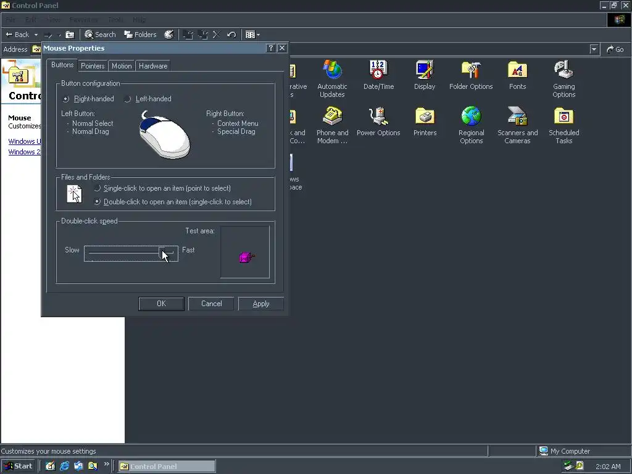Click the clock showing 2:02 AM
Screen dimensions: 632x474
[x=608, y=467]
